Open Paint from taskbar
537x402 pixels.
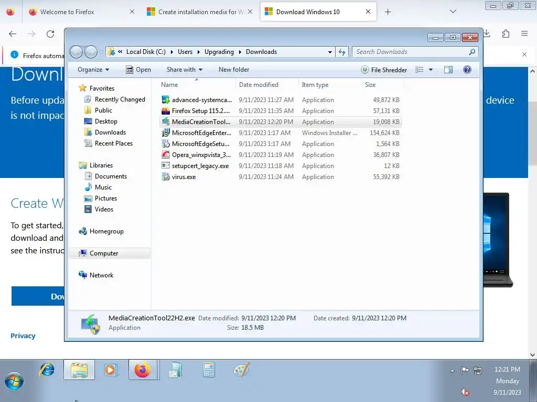click(241, 370)
